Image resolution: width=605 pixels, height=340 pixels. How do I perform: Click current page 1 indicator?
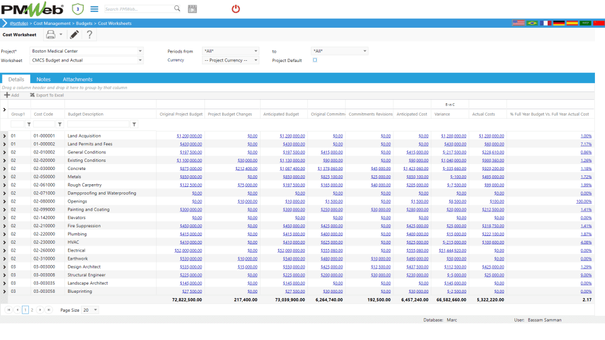coord(25,310)
